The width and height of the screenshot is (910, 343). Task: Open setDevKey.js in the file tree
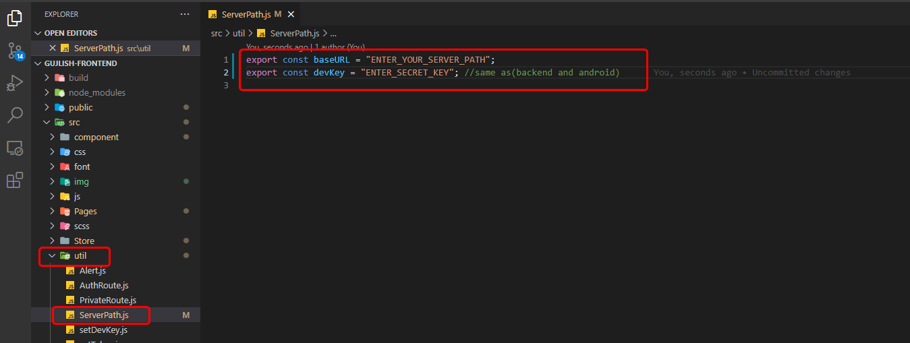pyautogui.click(x=103, y=330)
